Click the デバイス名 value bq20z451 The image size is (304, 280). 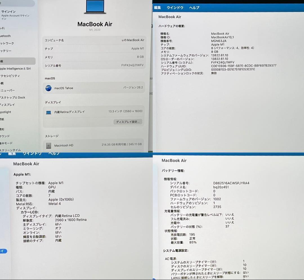coord(221,187)
